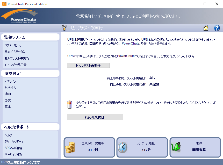Viewport: 223px width, 165px height.
Task: Open the エネルギー費用率 panel
Action: point(89,147)
